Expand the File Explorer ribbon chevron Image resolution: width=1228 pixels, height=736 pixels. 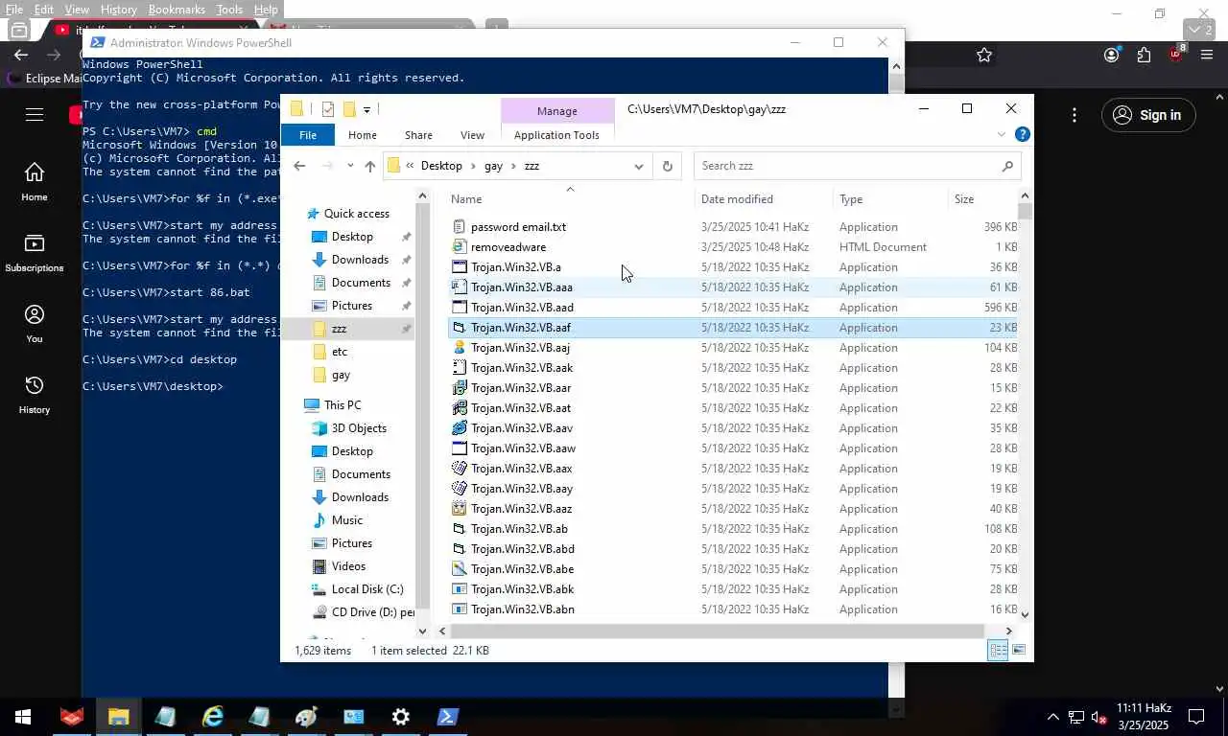point(1002,135)
